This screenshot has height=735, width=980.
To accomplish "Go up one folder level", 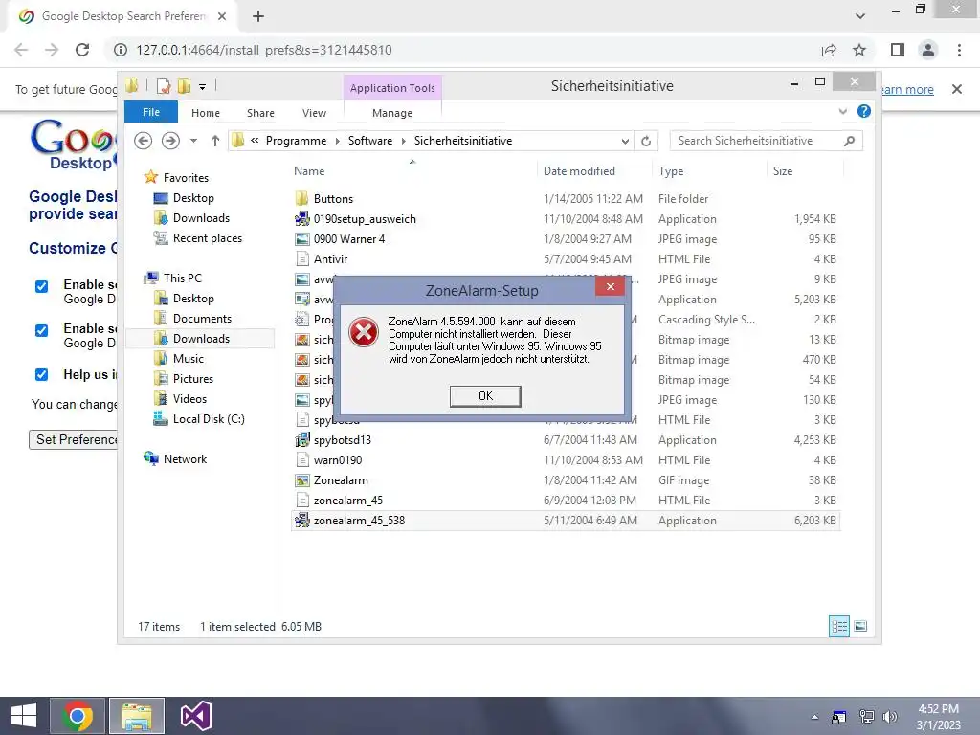I will [215, 141].
